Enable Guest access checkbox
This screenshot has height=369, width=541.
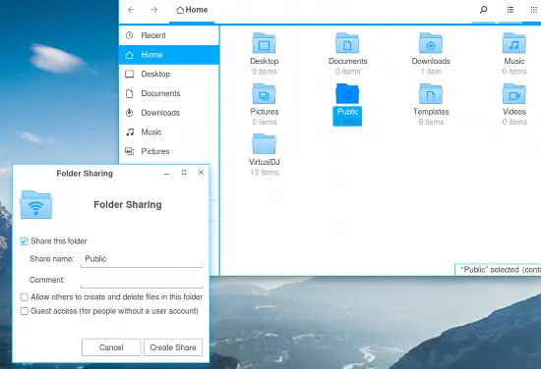point(25,311)
